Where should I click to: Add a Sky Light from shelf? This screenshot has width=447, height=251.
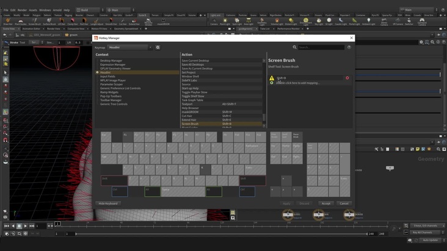[319, 21]
